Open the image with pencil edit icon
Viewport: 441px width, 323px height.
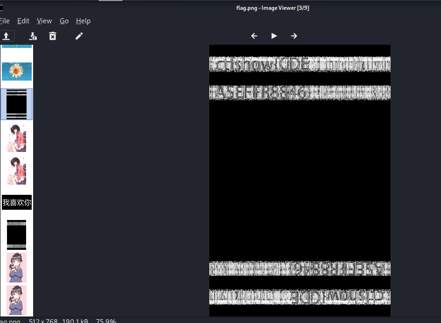click(x=79, y=36)
